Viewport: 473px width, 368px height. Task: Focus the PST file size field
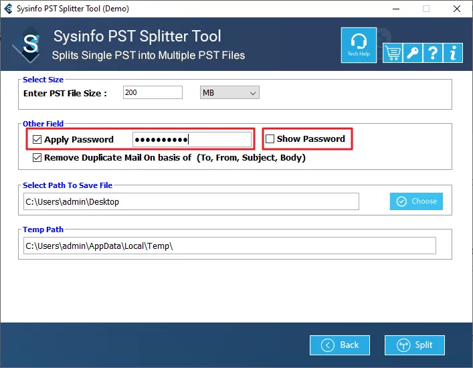[153, 92]
